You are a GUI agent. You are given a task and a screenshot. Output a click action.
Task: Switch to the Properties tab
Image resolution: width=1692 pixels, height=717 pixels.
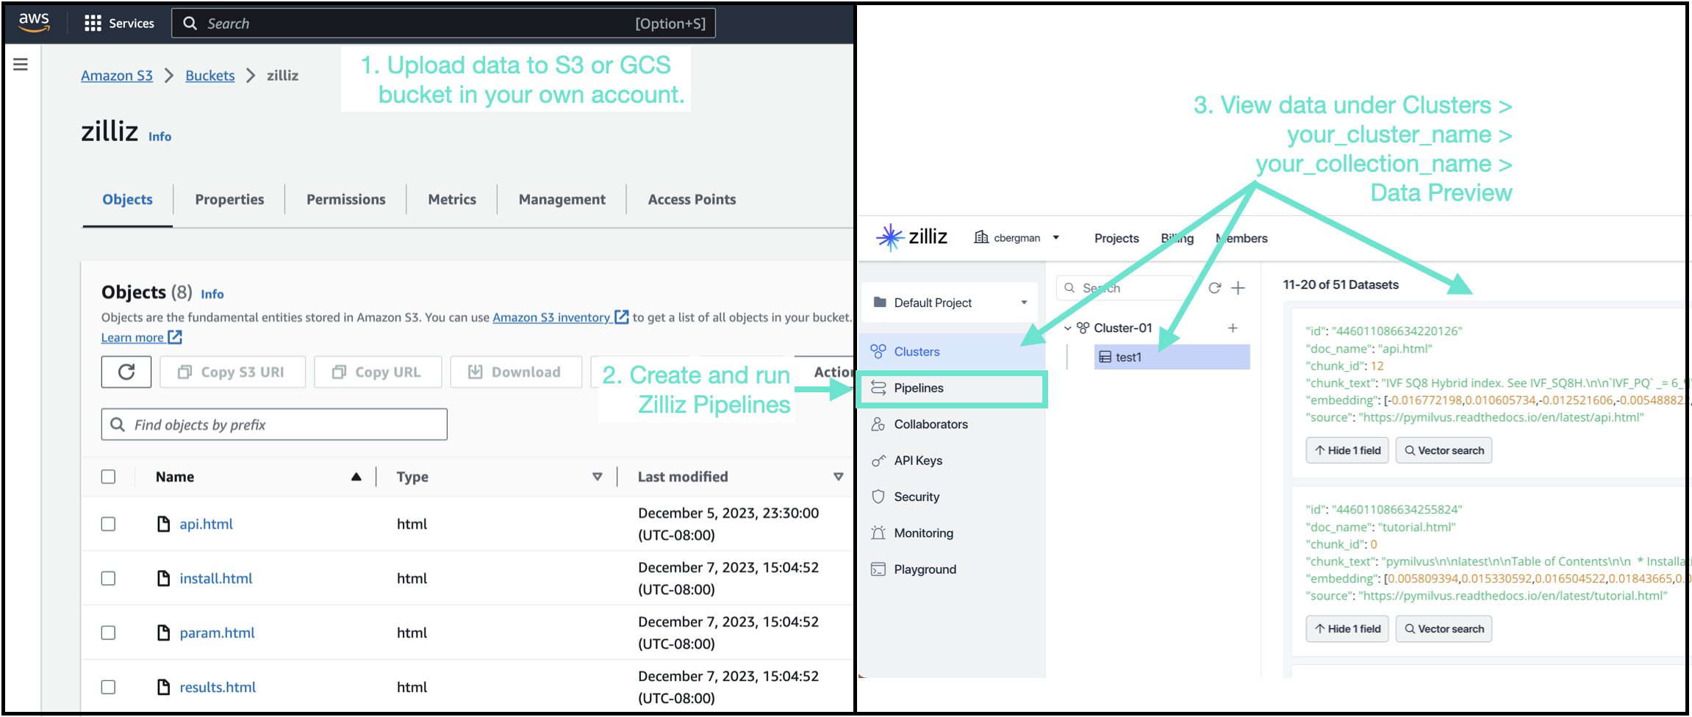tap(229, 199)
